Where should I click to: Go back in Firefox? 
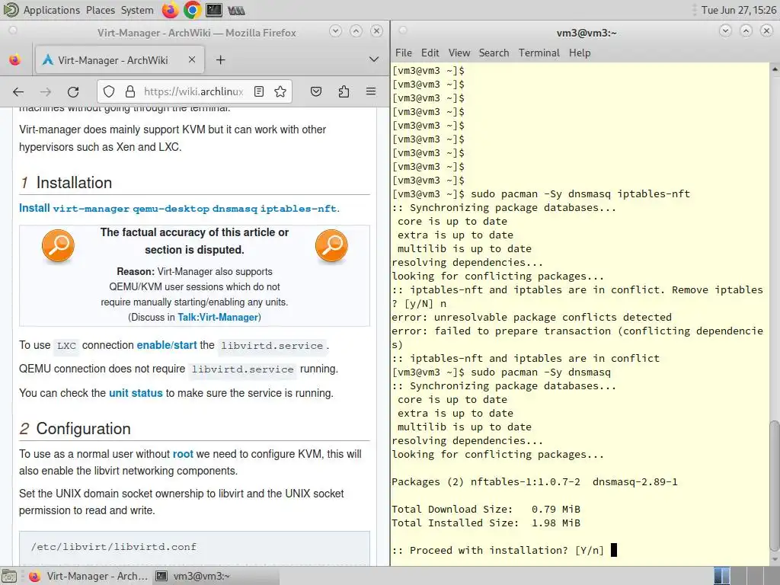coord(18,91)
